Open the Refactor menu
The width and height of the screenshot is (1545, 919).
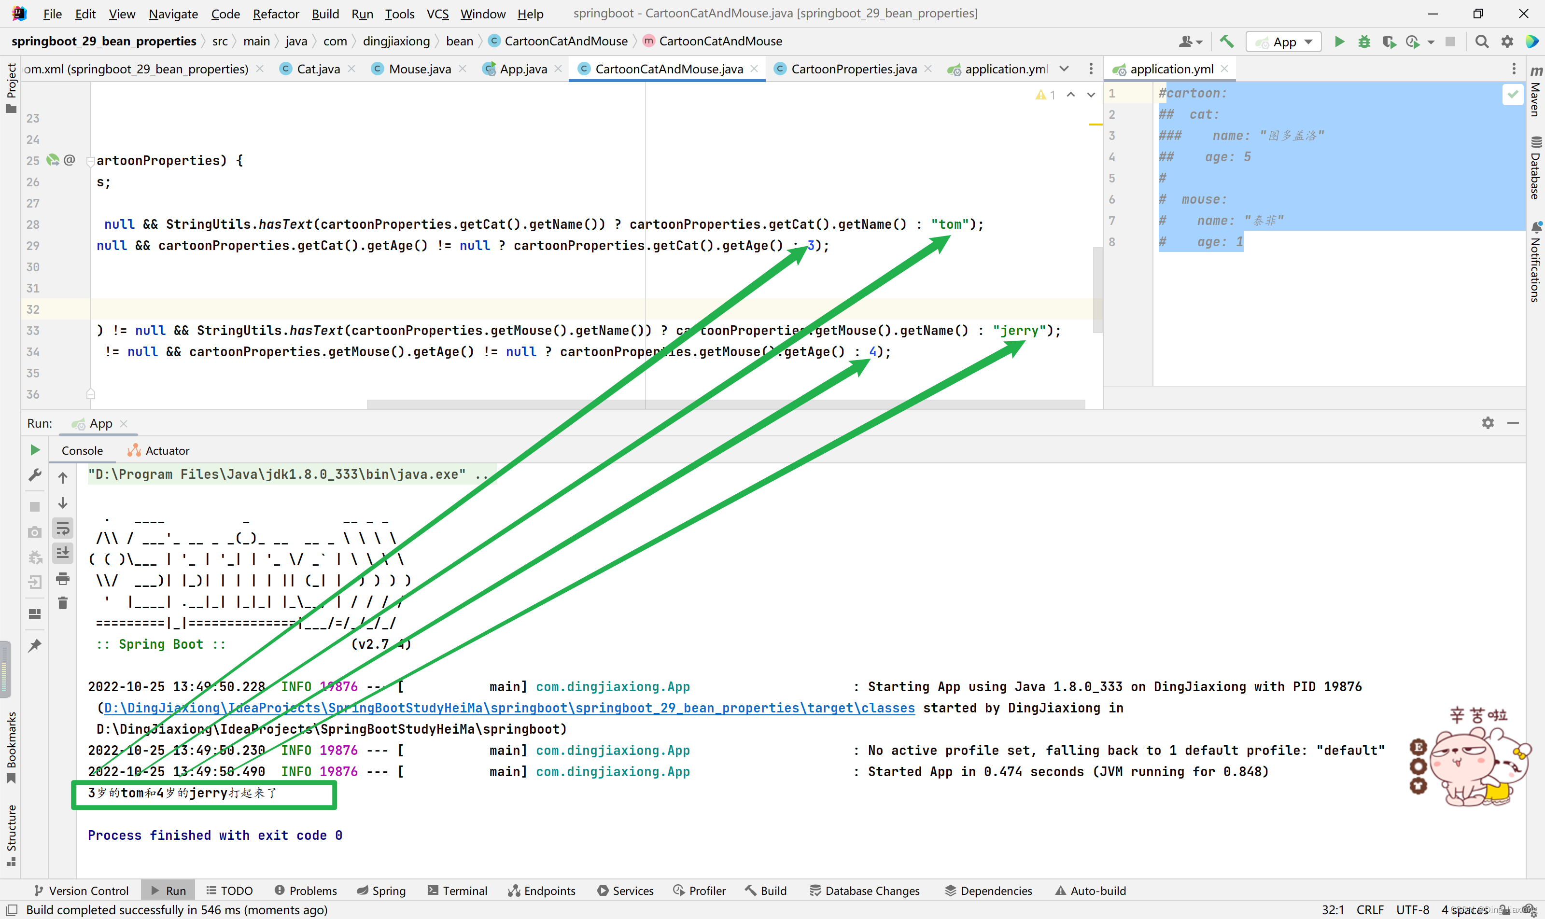tap(275, 14)
